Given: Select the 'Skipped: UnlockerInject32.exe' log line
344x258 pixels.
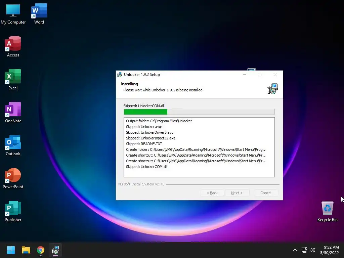Looking at the screenshot, I should (151, 138).
